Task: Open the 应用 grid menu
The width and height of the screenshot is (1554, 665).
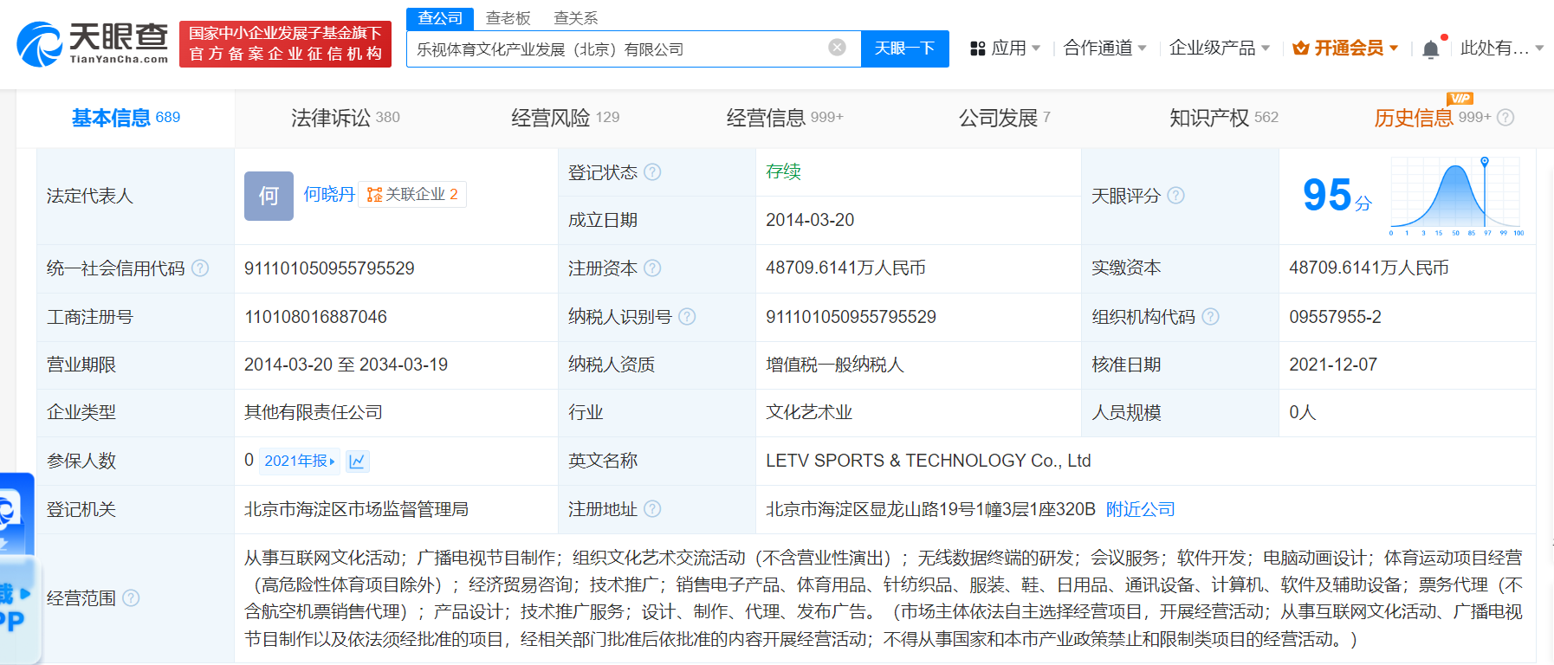Action: click(x=1005, y=48)
